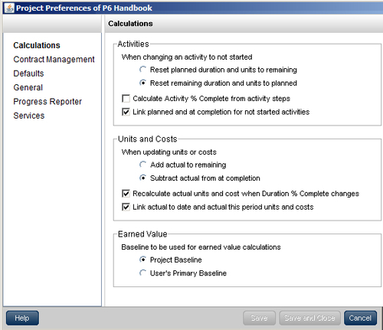Click the Help button
This screenshot has height=330, width=383.
22,318
